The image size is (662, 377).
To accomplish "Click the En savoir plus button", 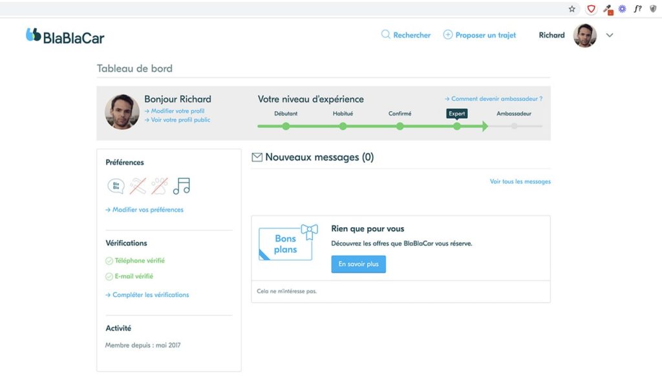I will (x=358, y=264).
